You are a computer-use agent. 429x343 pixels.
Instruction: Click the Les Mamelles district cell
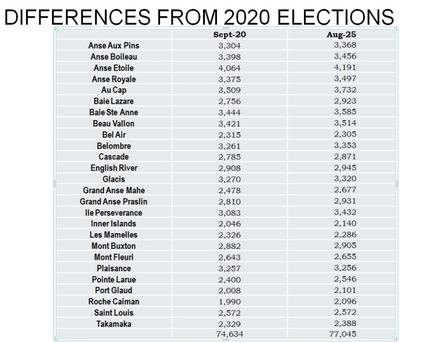(x=114, y=235)
